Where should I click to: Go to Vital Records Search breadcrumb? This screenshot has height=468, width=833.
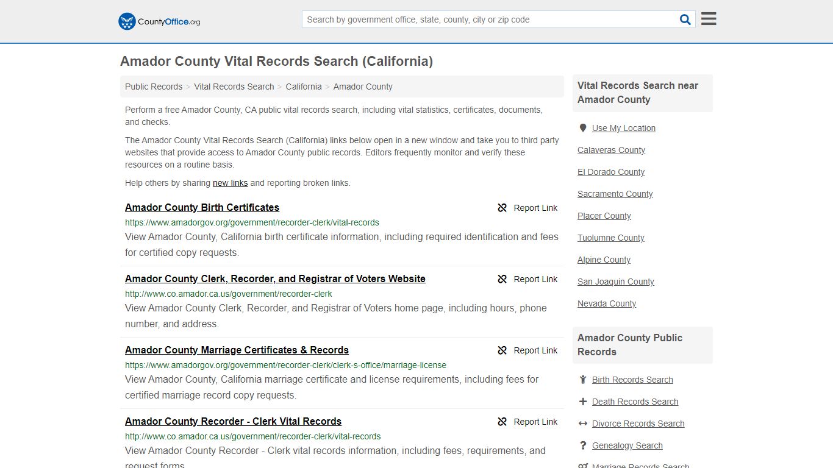click(234, 87)
